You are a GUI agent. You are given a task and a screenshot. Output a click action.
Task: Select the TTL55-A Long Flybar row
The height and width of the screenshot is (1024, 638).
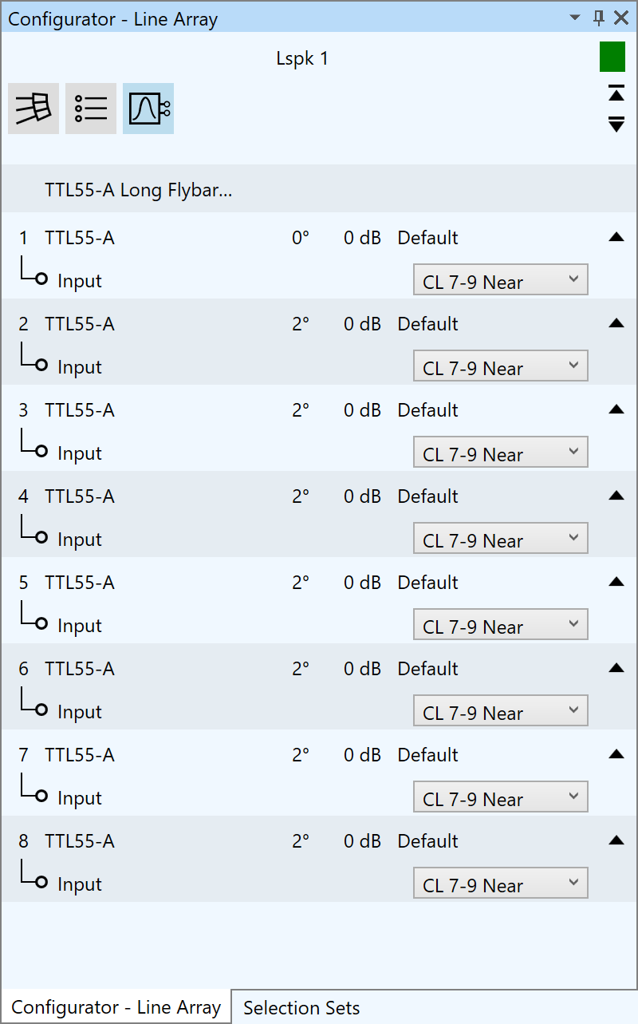pyautogui.click(x=319, y=190)
